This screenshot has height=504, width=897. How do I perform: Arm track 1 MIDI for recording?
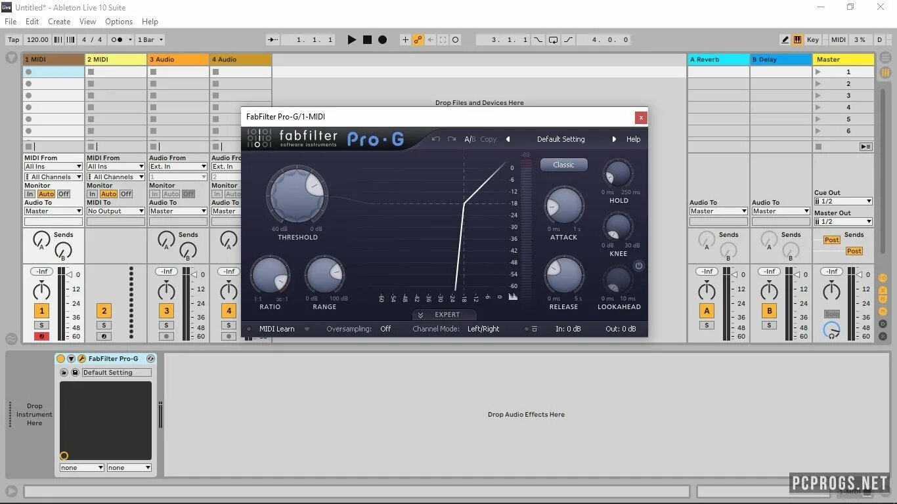(x=41, y=337)
